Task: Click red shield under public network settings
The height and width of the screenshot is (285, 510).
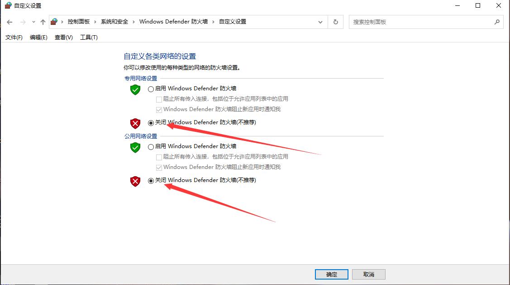Action: (135, 181)
